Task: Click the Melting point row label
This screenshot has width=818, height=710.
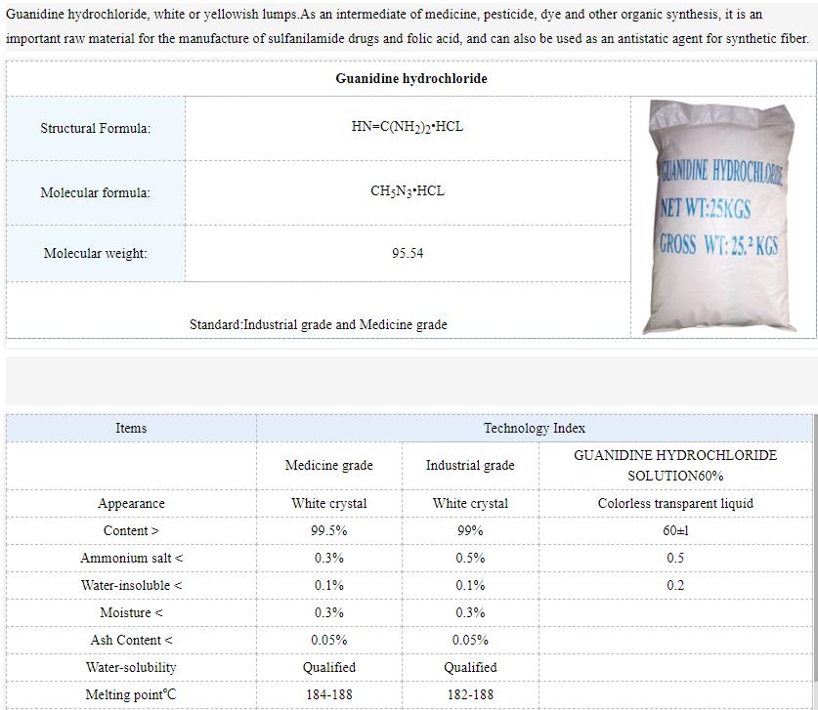Action: (x=131, y=695)
